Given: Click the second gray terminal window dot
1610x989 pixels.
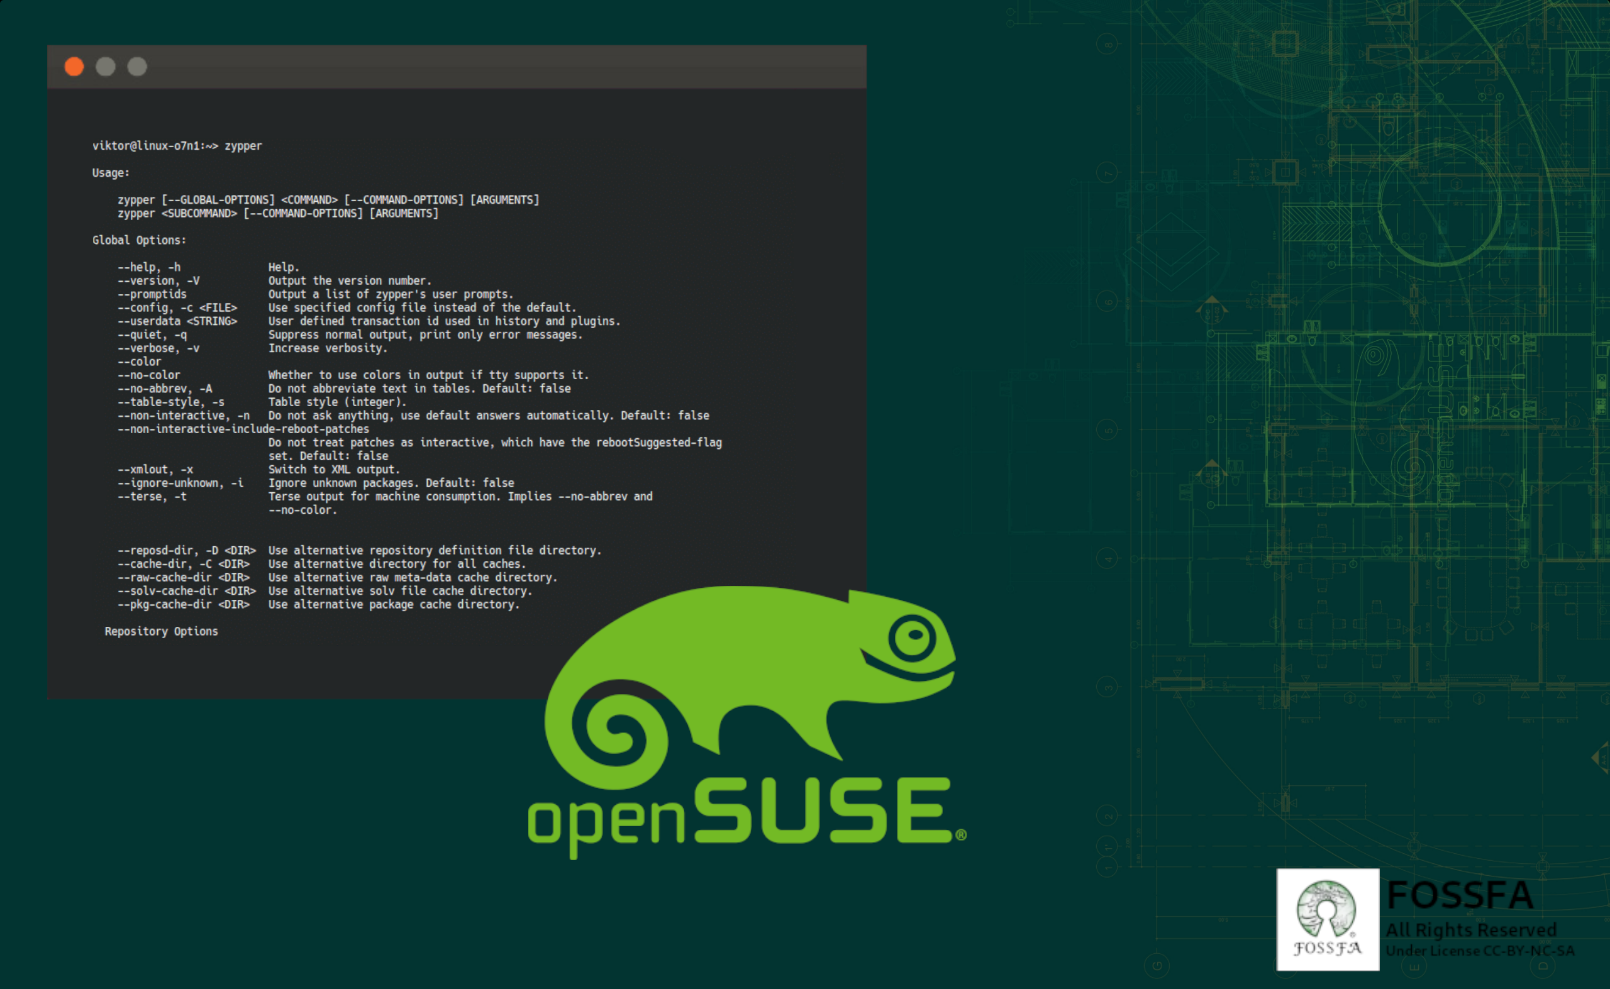Looking at the screenshot, I should coord(136,67).
